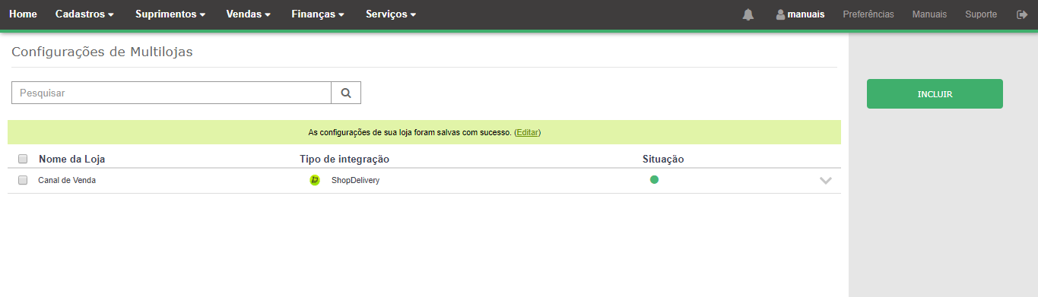This screenshot has width=1038, height=297.
Task: Open the notifications bell icon
Action: click(x=748, y=14)
